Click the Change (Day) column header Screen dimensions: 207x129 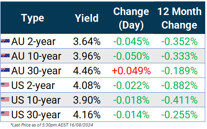tap(131, 18)
